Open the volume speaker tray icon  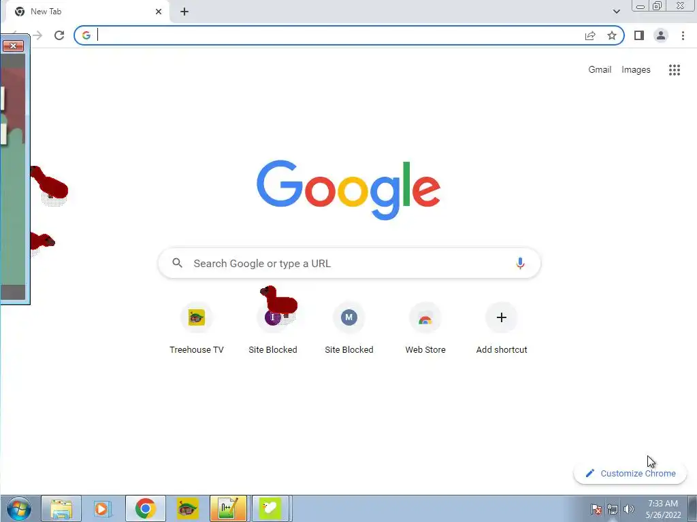(x=628, y=509)
